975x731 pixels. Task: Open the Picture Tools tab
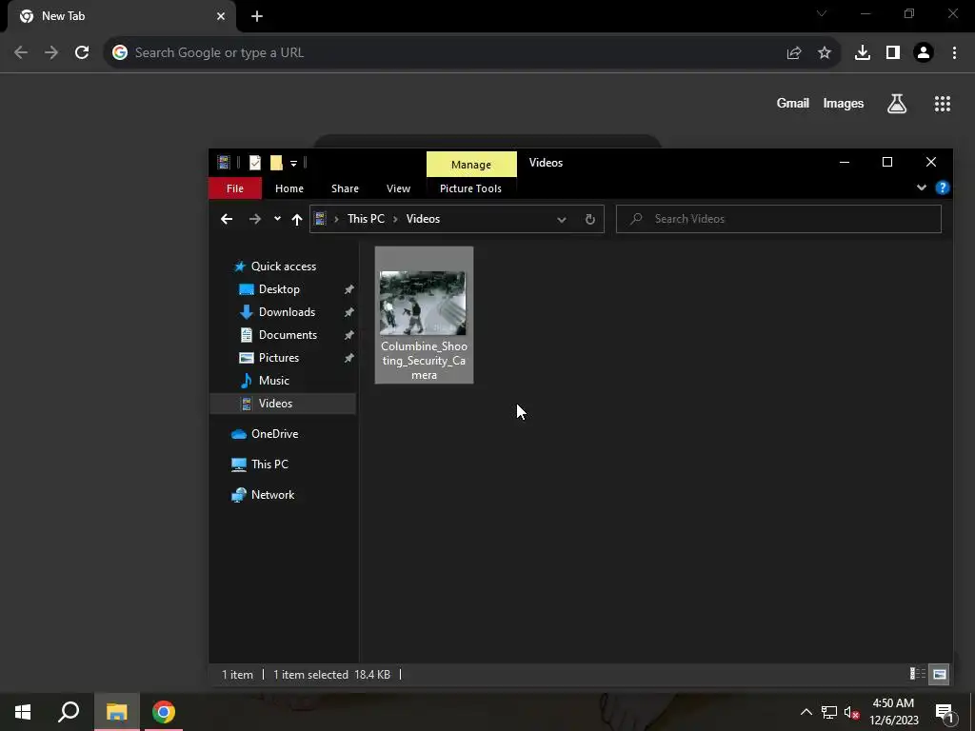(470, 188)
